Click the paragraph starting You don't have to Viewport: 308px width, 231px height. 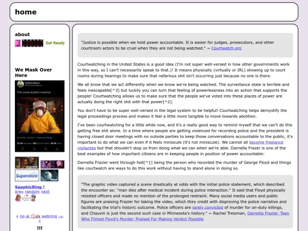(x=182, y=114)
